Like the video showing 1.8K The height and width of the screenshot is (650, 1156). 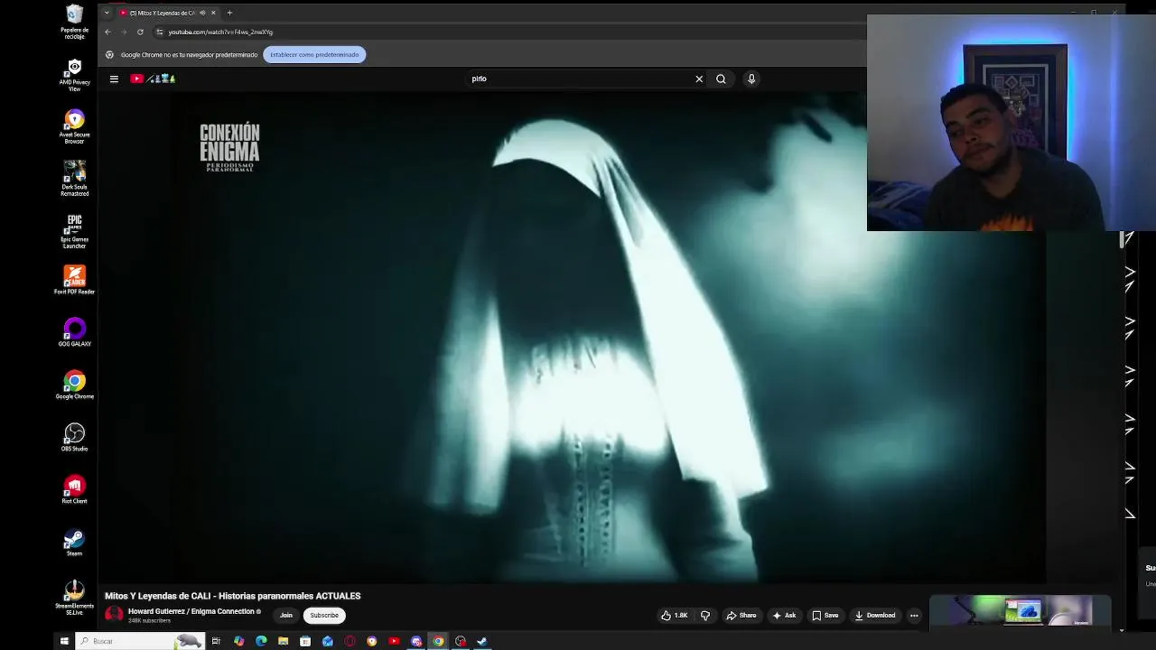[675, 616]
